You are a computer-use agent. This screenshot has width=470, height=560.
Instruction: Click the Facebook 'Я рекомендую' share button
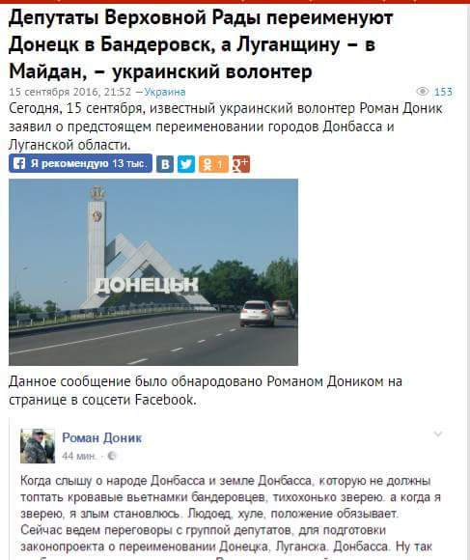click(80, 163)
